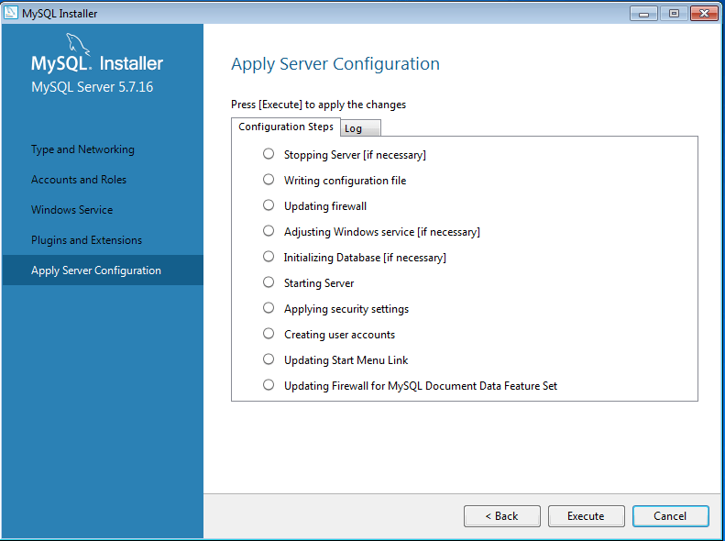Viewport: 725px width, 541px height.
Task: Click status circle for Creating user accounts
Action: 269,333
